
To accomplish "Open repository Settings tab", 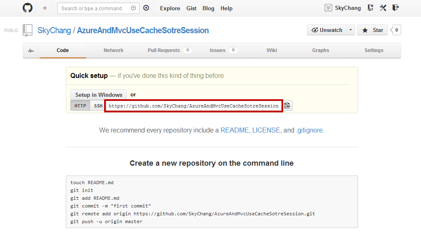I will click(374, 50).
